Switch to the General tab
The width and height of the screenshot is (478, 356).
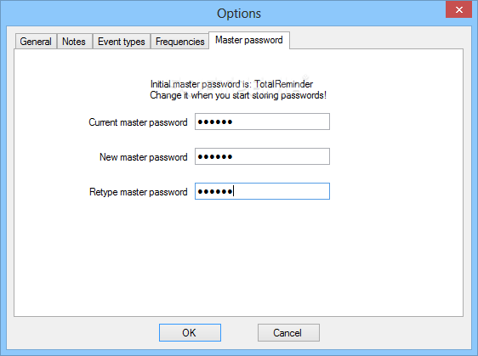(x=36, y=41)
